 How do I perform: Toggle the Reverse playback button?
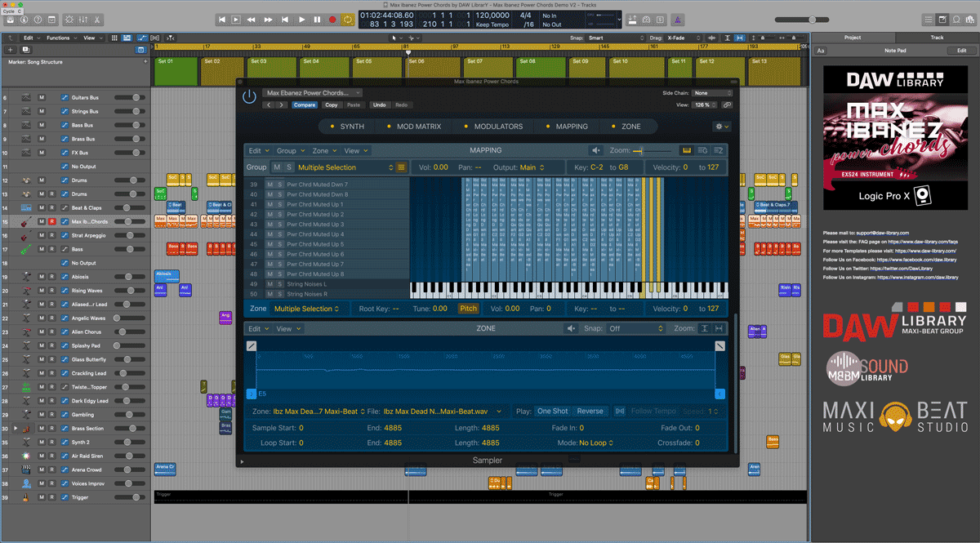[590, 412]
